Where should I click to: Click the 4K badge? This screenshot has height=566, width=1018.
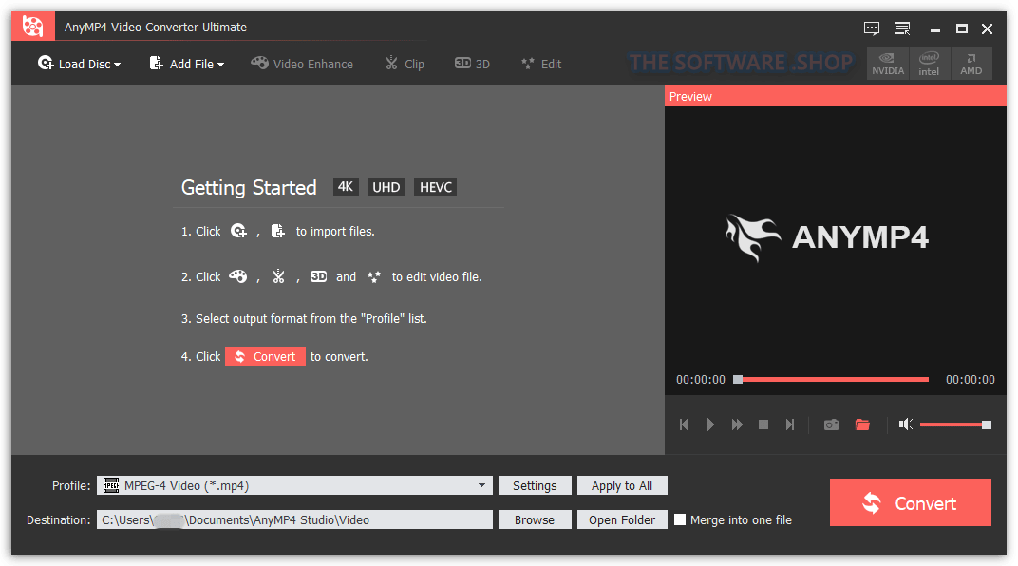(346, 187)
